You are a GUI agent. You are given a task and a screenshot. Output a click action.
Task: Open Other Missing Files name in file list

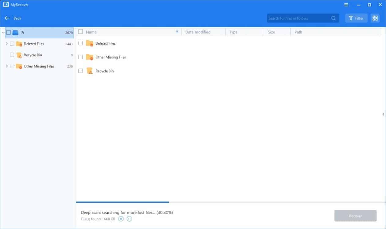pos(111,57)
